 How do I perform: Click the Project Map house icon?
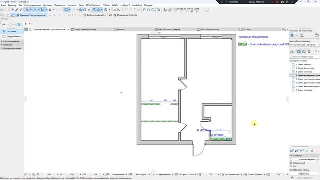292,52
